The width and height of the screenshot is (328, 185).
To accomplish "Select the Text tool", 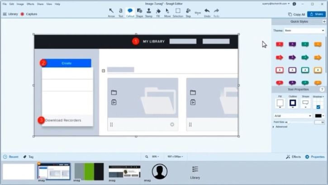I will point(121,13).
